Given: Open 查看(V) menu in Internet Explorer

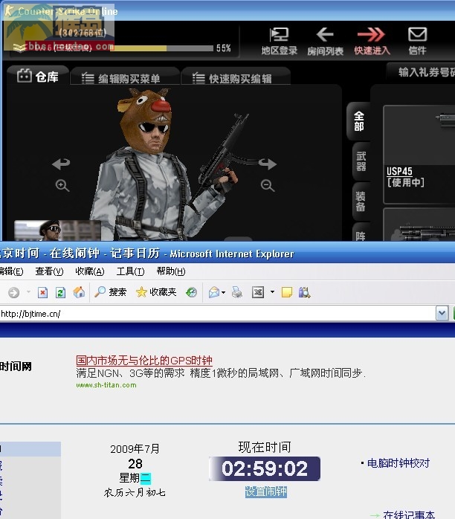Looking at the screenshot, I should pyautogui.click(x=49, y=271).
